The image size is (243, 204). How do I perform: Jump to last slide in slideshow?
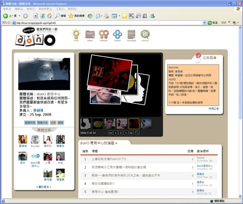point(131,133)
